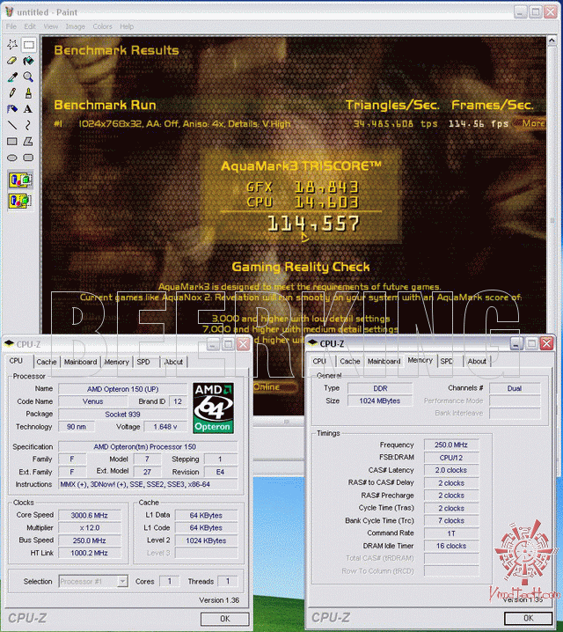This screenshot has height=632, width=563.
Task: Switch to Cache tab in left CPU-Z window
Action: point(47,362)
